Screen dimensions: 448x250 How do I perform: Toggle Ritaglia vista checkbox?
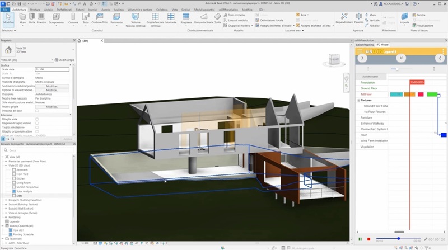click(x=37, y=119)
